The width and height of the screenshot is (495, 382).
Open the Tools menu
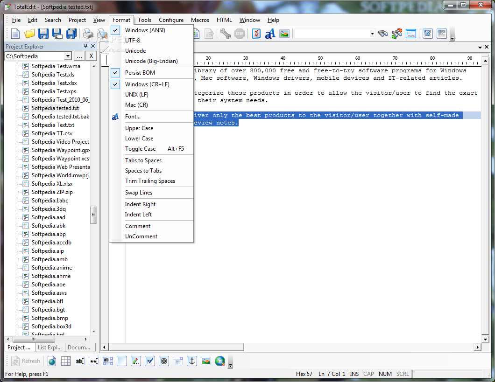point(144,20)
